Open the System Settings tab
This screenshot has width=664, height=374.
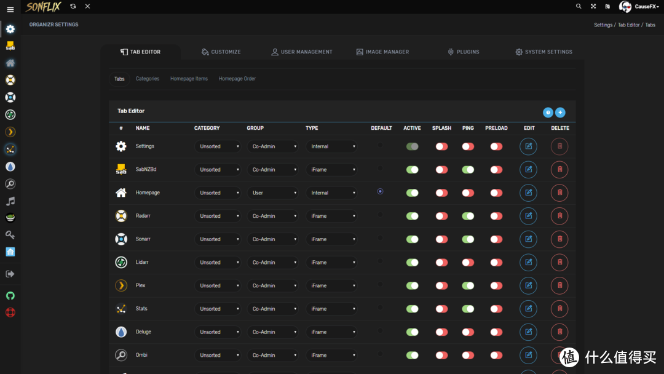[x=543, y=52]
